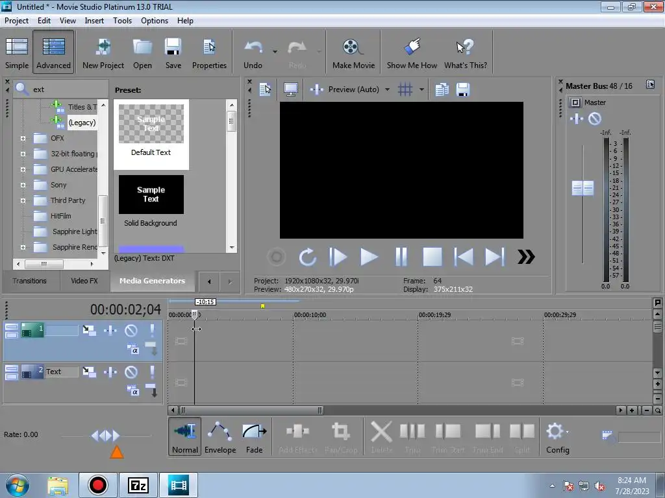
Task: Expand more transport controls chevron
Action: [526, 257]
